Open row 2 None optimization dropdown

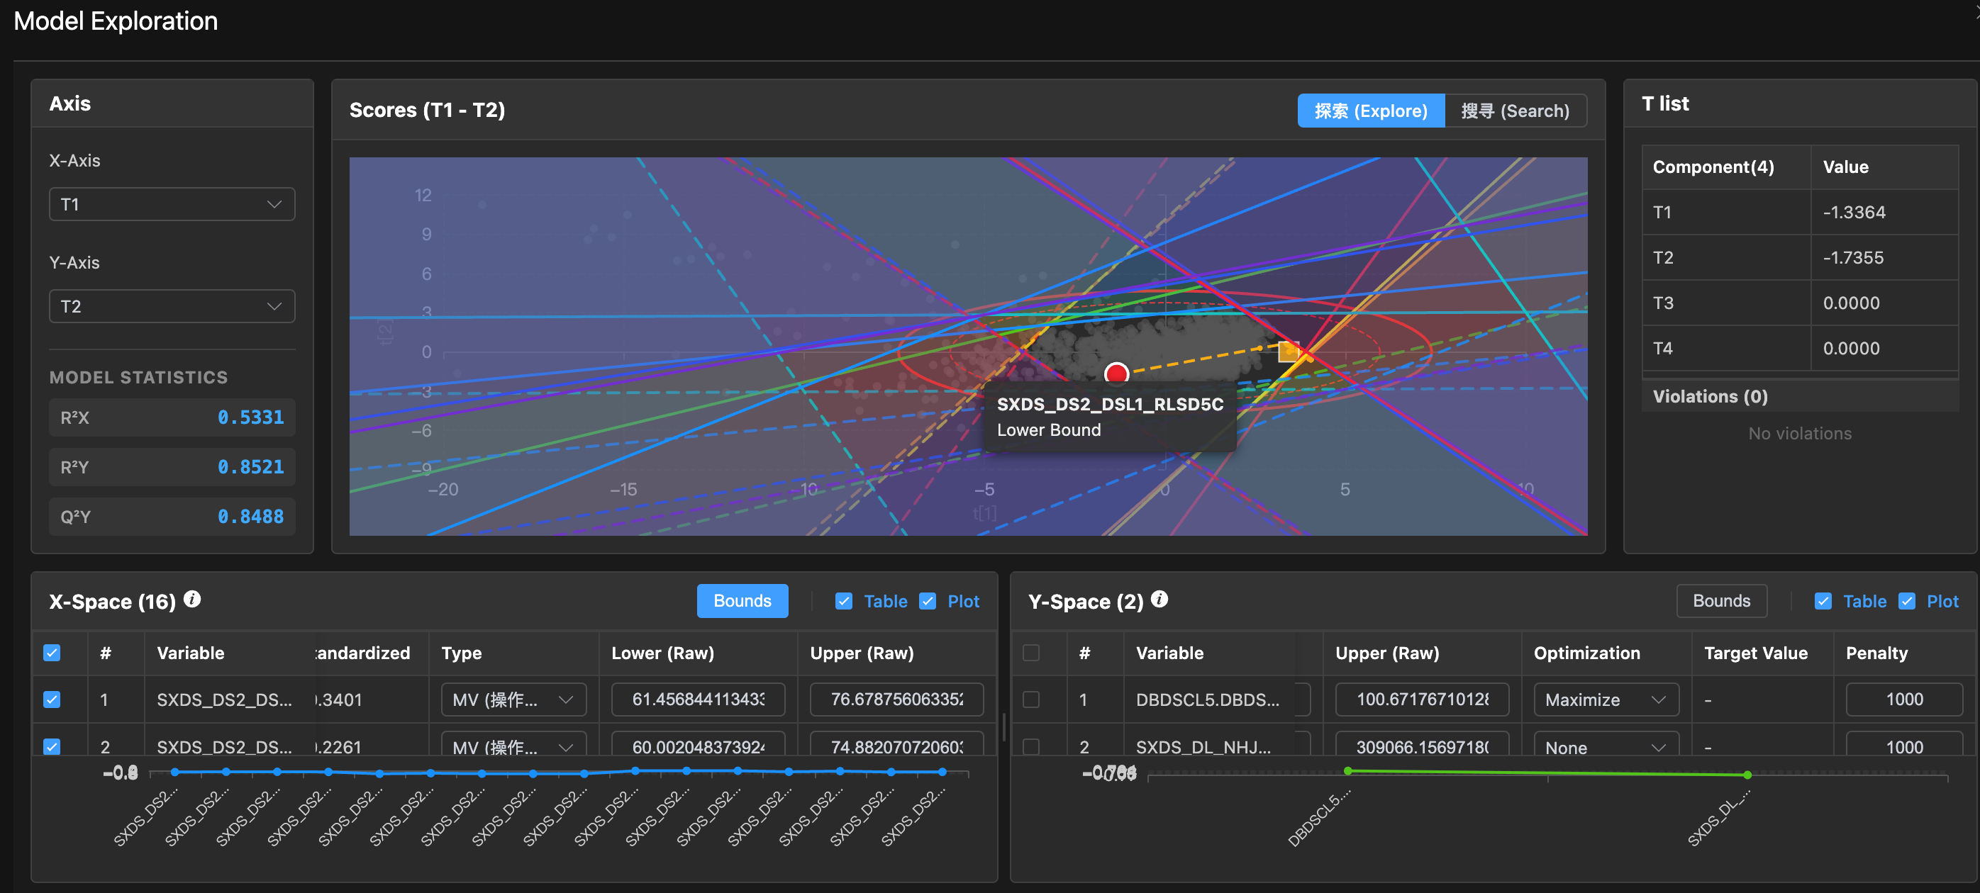[1605, 746]
